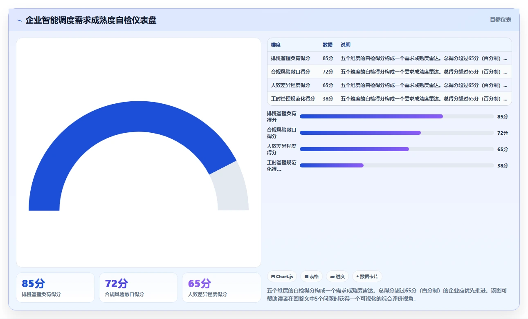Screen dimensions: 528x319
Task: Click the 85分 label beside the progress bar
Action: click(503, 117)
